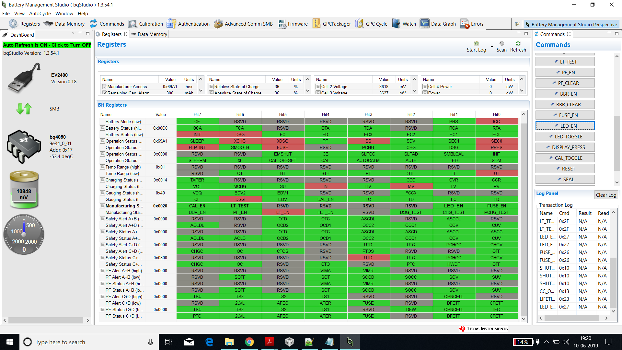The image size is (622, 350).
Task: Click the bq4050 chip icon
Action: coord(24,146)
